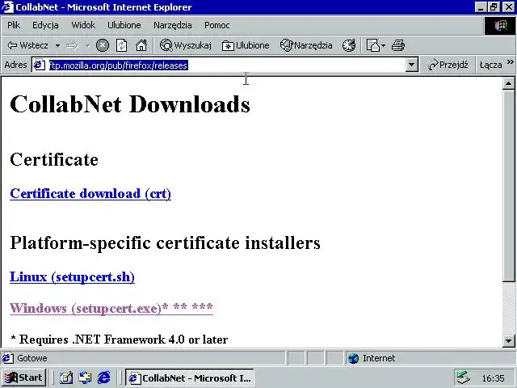517x388 pixels.
Task: Click the Print icon
Action: (398, 45)
